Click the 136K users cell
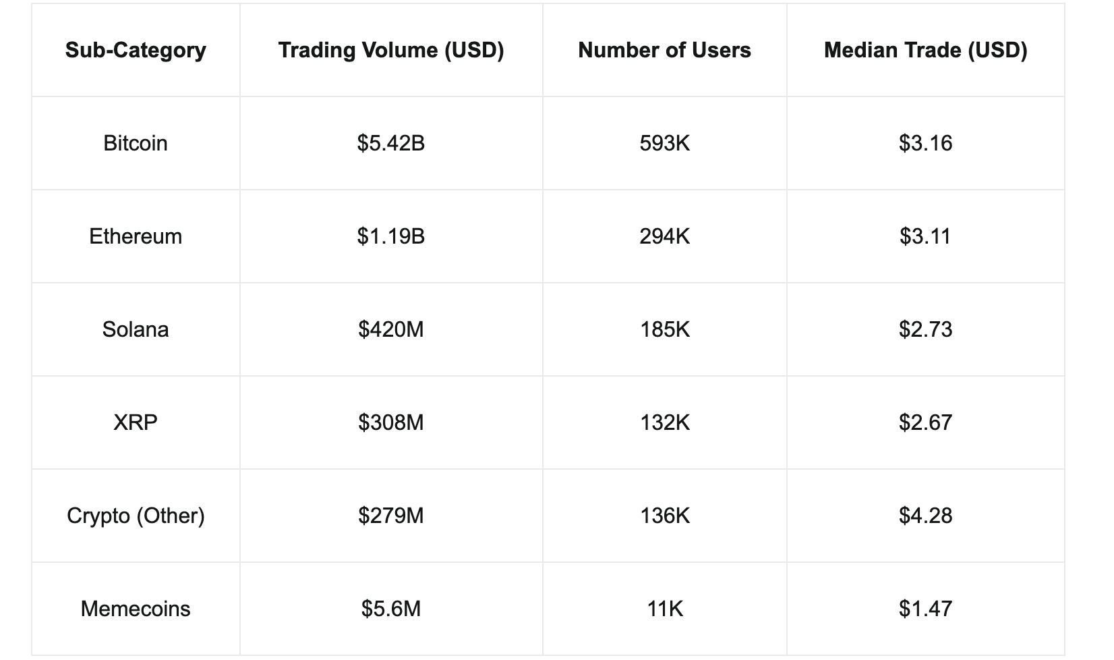Screen dimensions: 1114x660 (664, 516)
